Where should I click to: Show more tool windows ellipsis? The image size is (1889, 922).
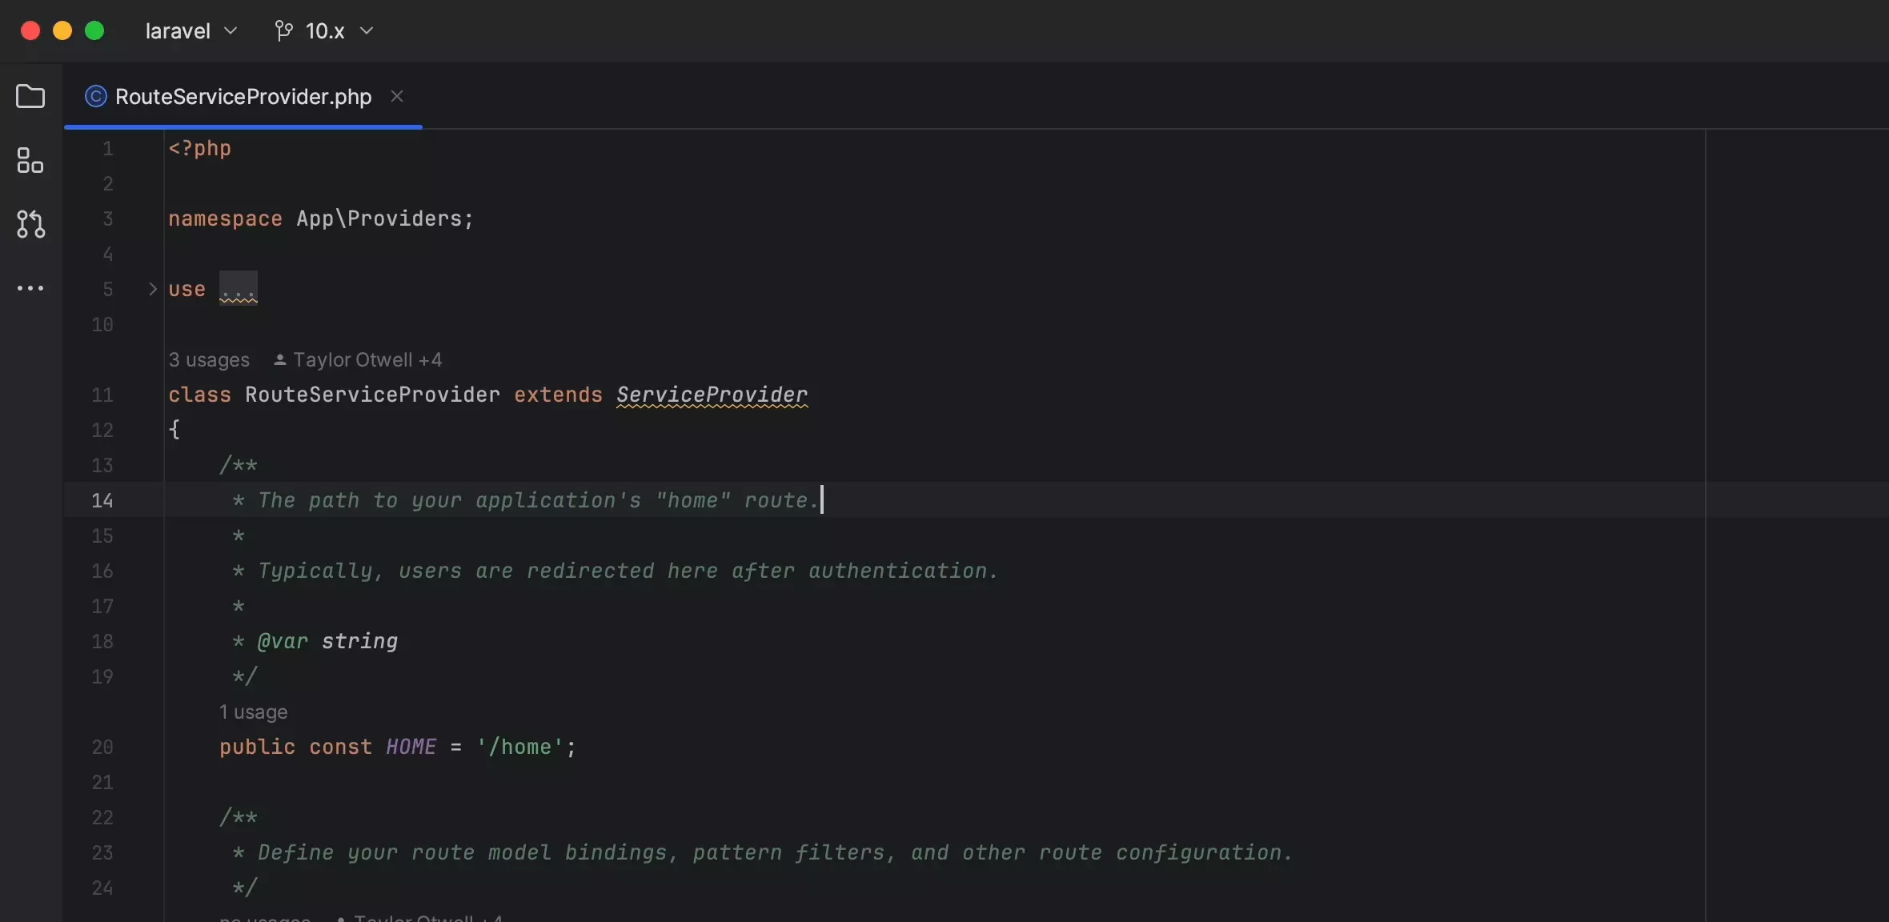point(30,288)
